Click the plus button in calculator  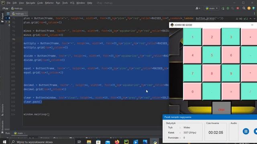(x=249, y=37)
